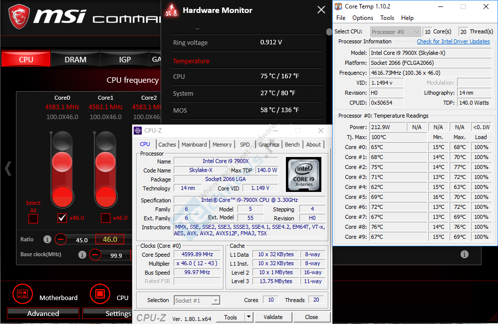This screenshot has width=498, height=324.
Task: Close the Hardware Monitor panel
Action: tap(321, 10)
